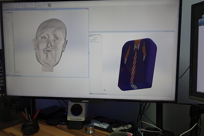Click orientation triad in head model window
The image size is (204, 136).
tap(18, 72)
